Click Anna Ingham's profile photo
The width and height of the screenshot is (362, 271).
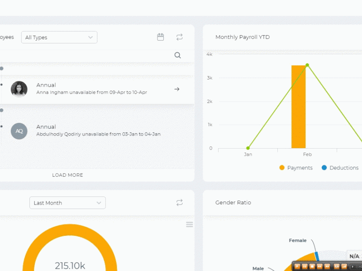click(19, 89)
